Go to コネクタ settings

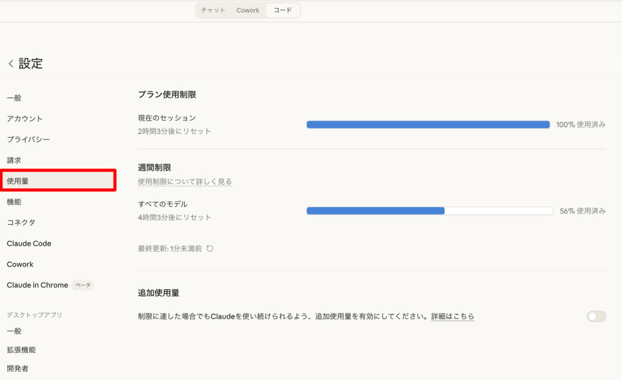tap(21, 222)
